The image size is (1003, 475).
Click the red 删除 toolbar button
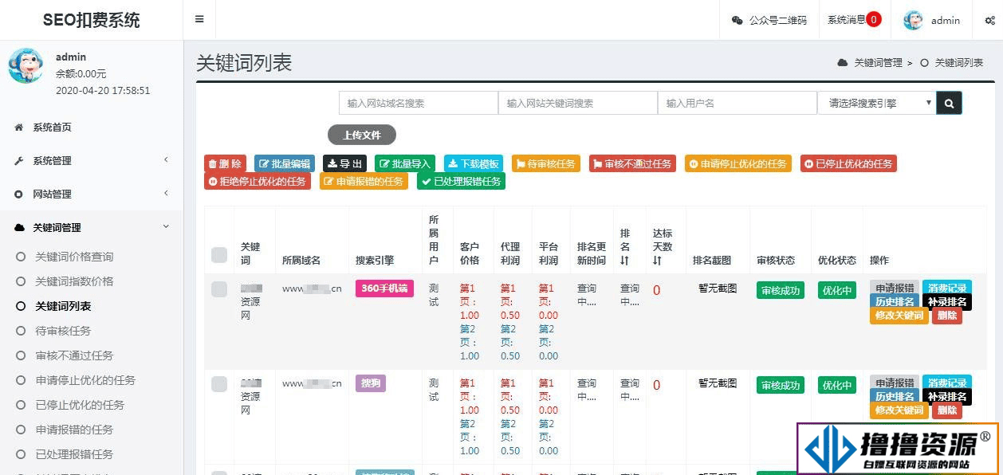click(225, 163)
